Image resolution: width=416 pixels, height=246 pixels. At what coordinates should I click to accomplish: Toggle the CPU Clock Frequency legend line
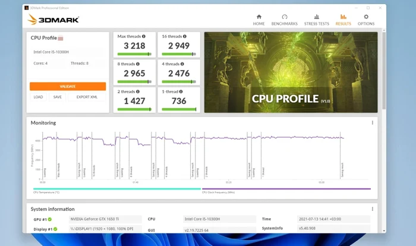[x=286, y=189]
